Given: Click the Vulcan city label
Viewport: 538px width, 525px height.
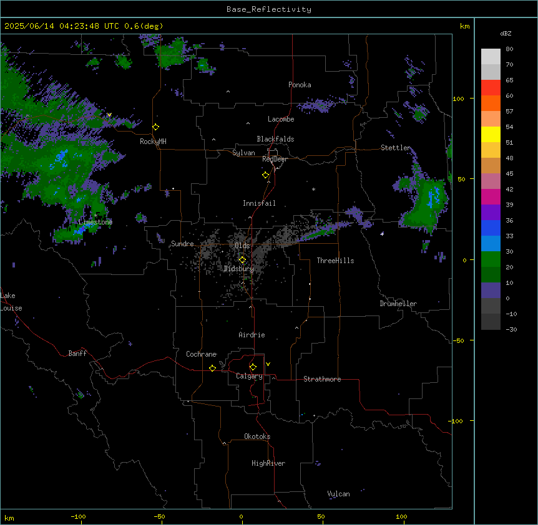Looking at the screenshot, I should (338, 494).
